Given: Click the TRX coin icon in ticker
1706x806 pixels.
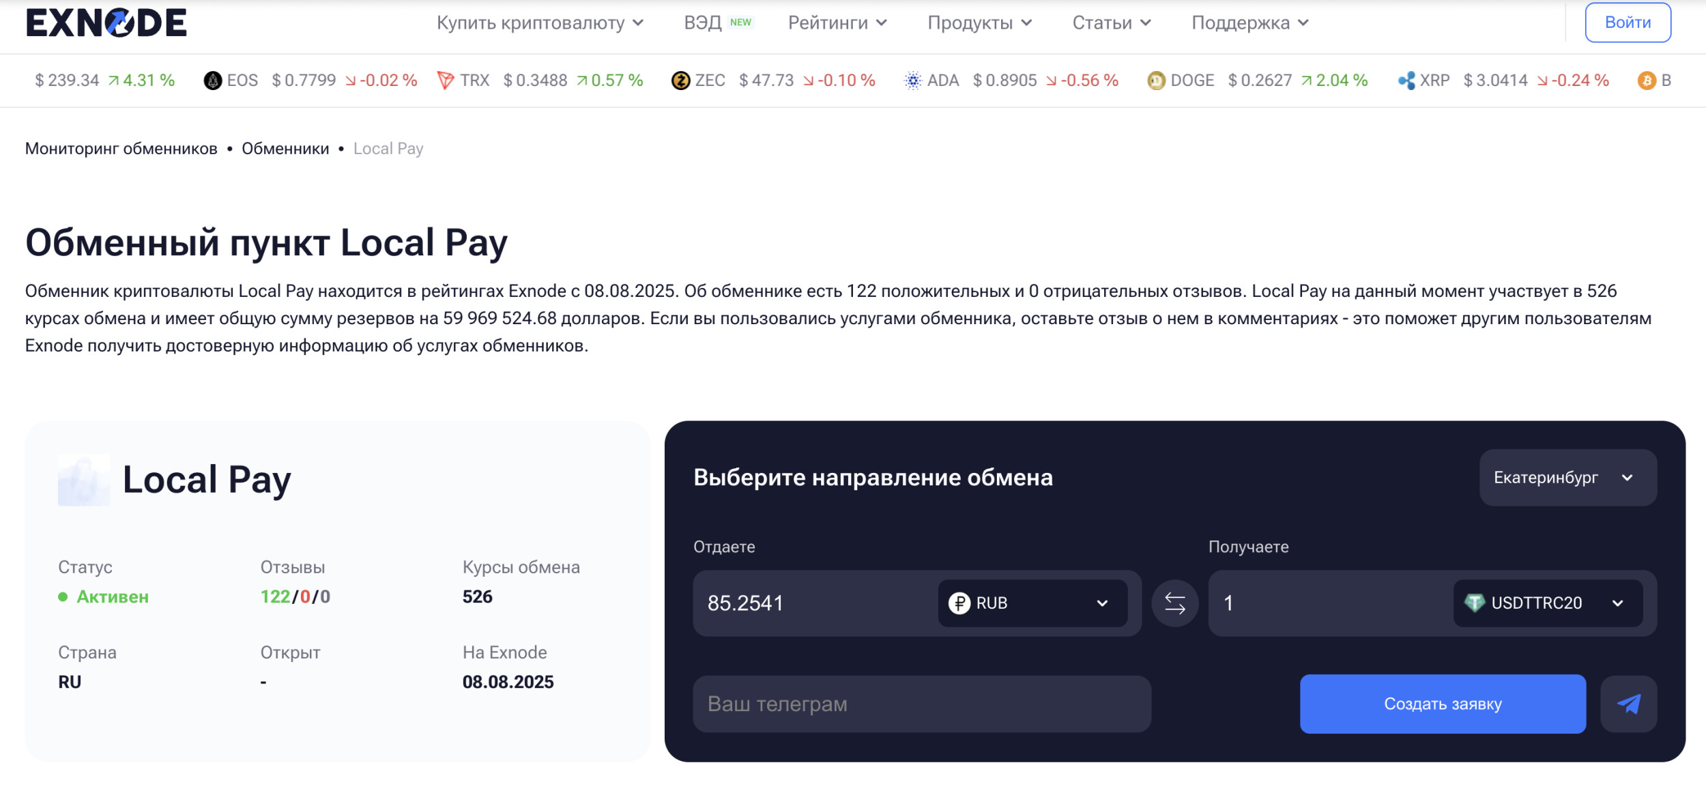Looking at the screenshot, I should point(446,81).
